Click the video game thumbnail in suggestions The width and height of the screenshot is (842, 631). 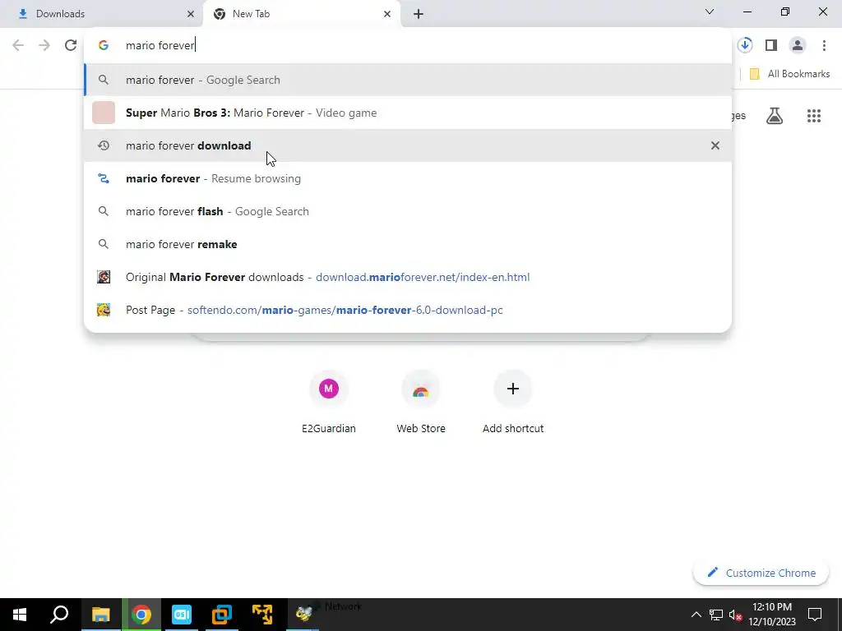point(104,113)
